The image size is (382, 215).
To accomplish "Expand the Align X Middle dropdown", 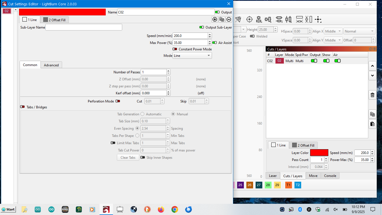I will [x=333, y=31].
